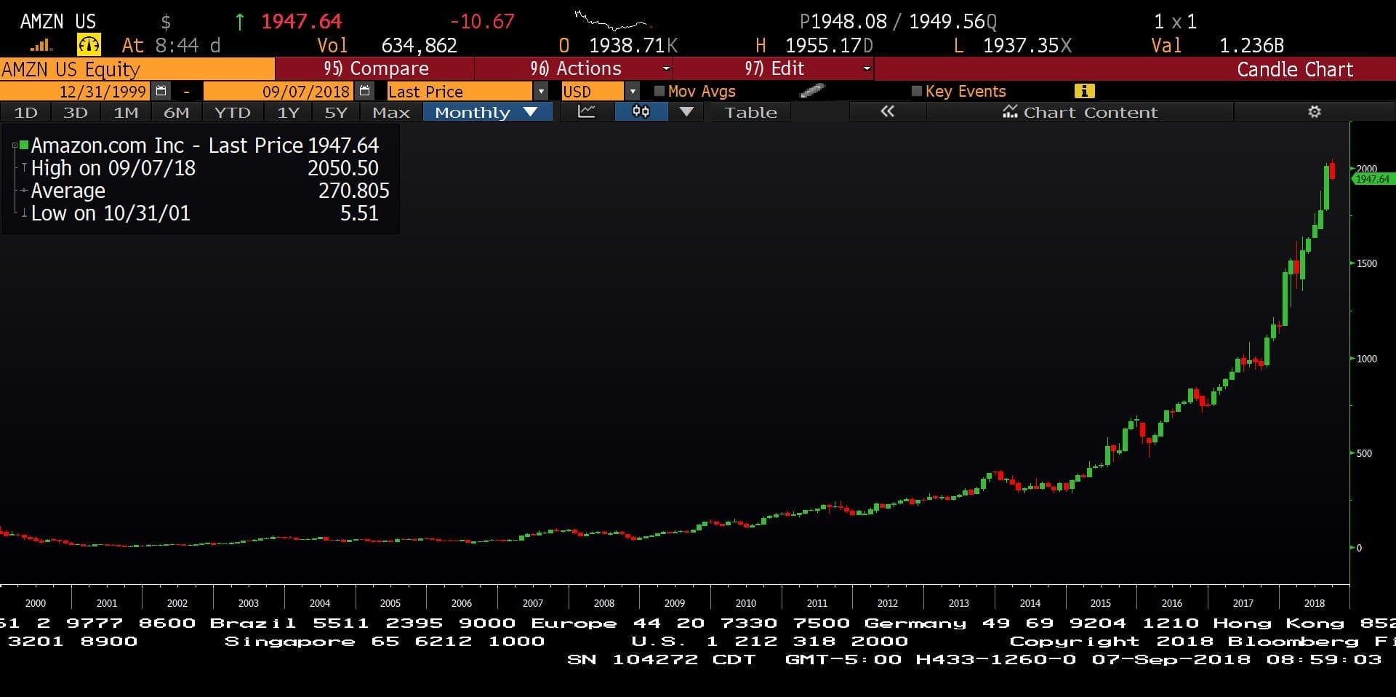Enable the Mov Avgs checkbox
The image size is (1396, 697).
click(659, 91)
